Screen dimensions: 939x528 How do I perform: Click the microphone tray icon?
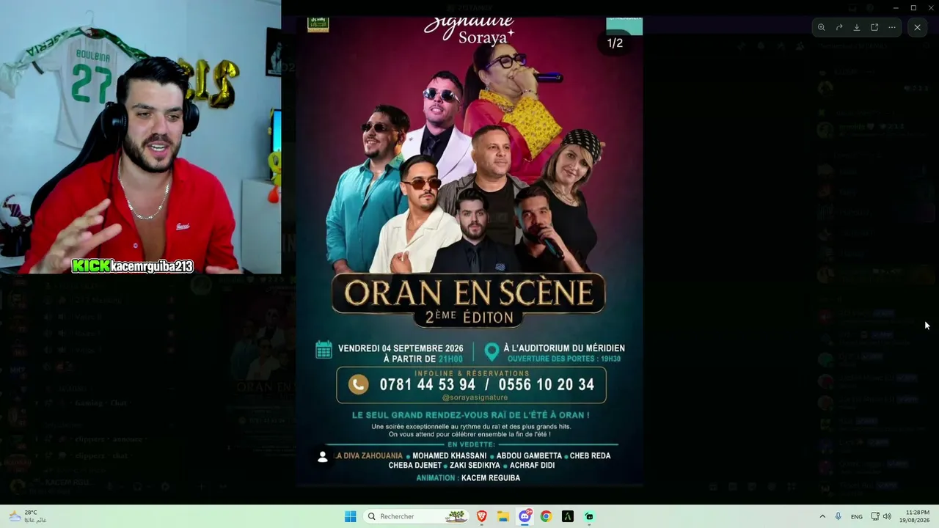(838, 516)
